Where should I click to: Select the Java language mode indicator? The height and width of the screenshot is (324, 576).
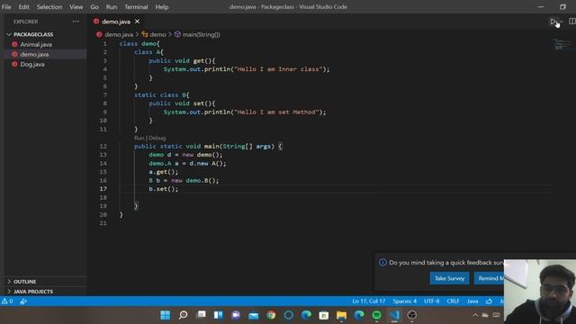(x=472, y=301)
